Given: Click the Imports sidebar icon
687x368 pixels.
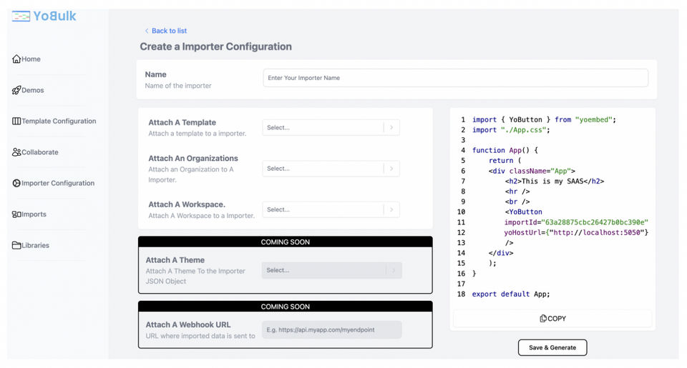Looking at the screenshot, I should 16,214.
